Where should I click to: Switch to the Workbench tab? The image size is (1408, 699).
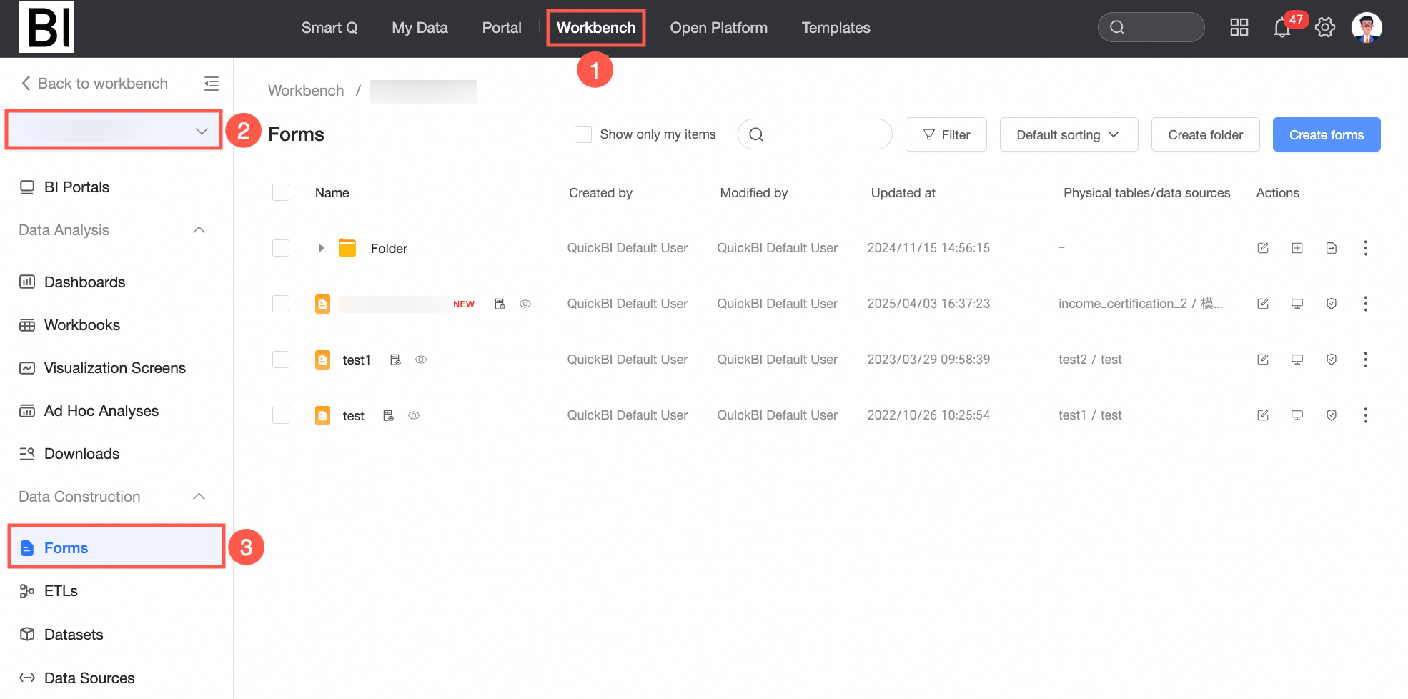(596, 28)
